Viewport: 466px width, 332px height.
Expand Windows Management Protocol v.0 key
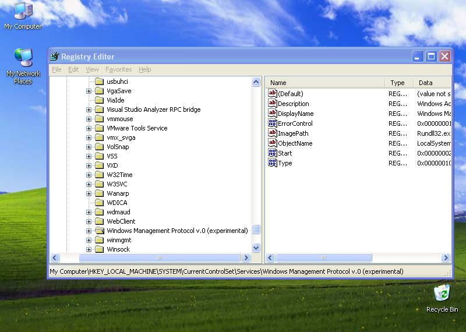[x=89, y=231]
